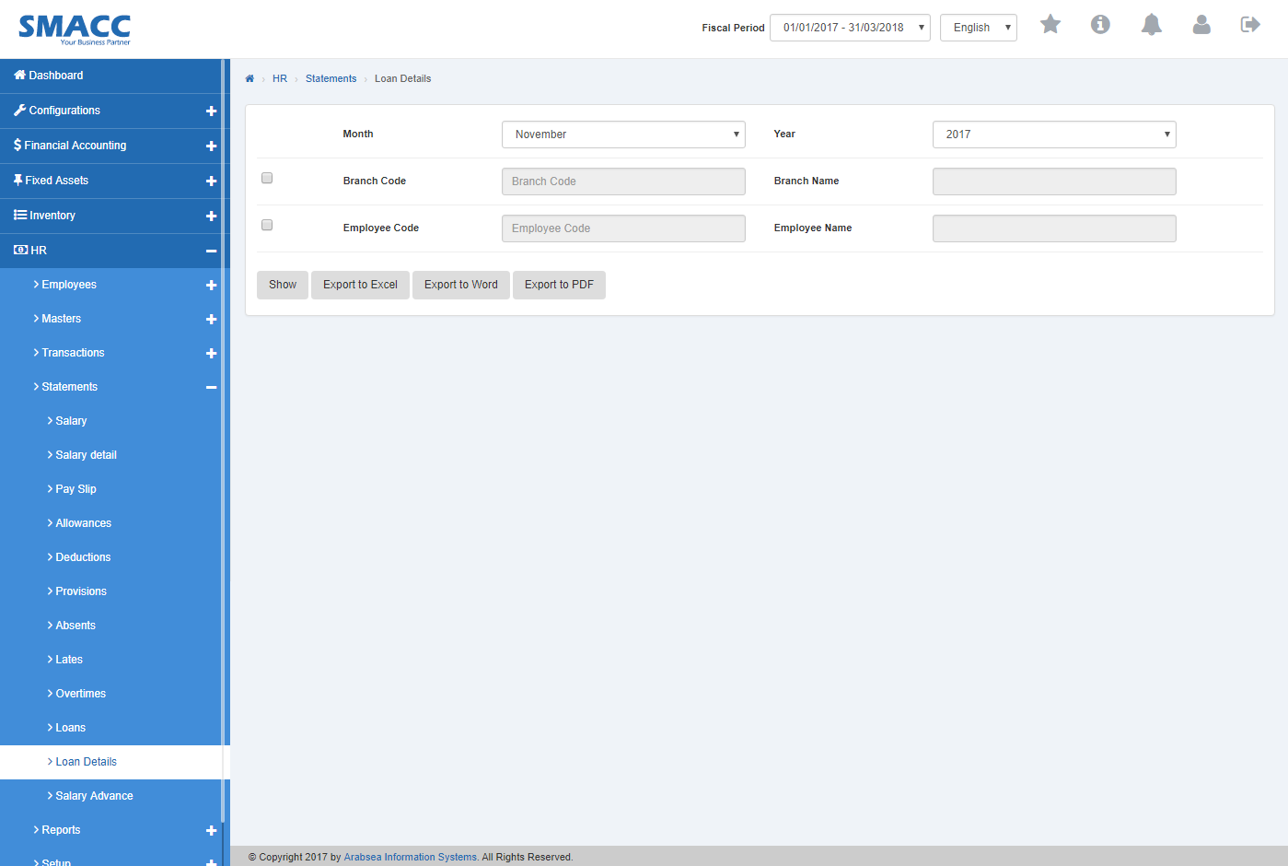Open Pay Slip statement menu item
The width and height of the screenshot is (1288, 866).
click(75, 489)
